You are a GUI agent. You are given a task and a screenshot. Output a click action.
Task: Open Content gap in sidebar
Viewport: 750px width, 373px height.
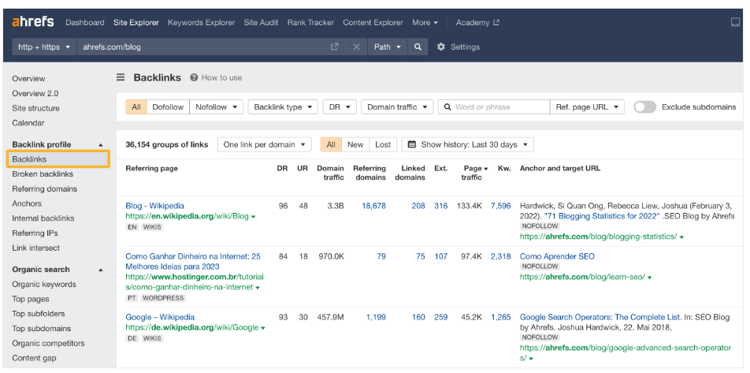point(34,358)
